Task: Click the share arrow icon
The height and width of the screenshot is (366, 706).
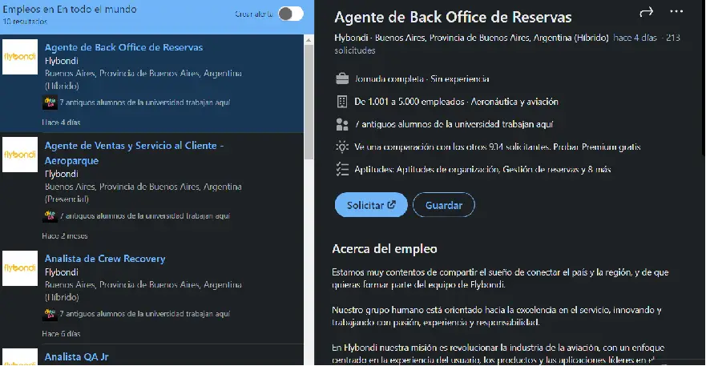Action: pos(646,12)
